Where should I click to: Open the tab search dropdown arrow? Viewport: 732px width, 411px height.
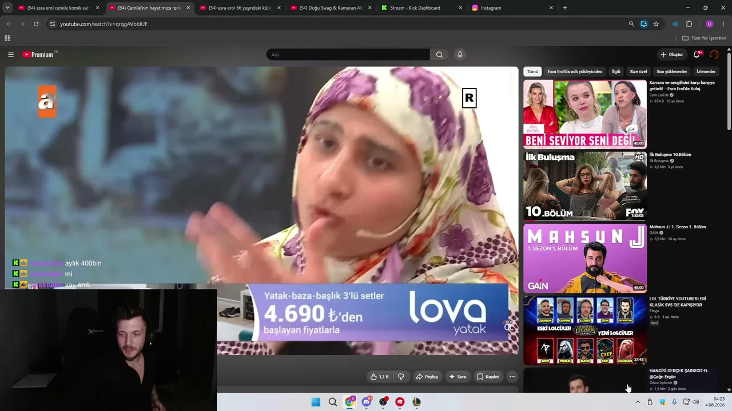[7, 8]
